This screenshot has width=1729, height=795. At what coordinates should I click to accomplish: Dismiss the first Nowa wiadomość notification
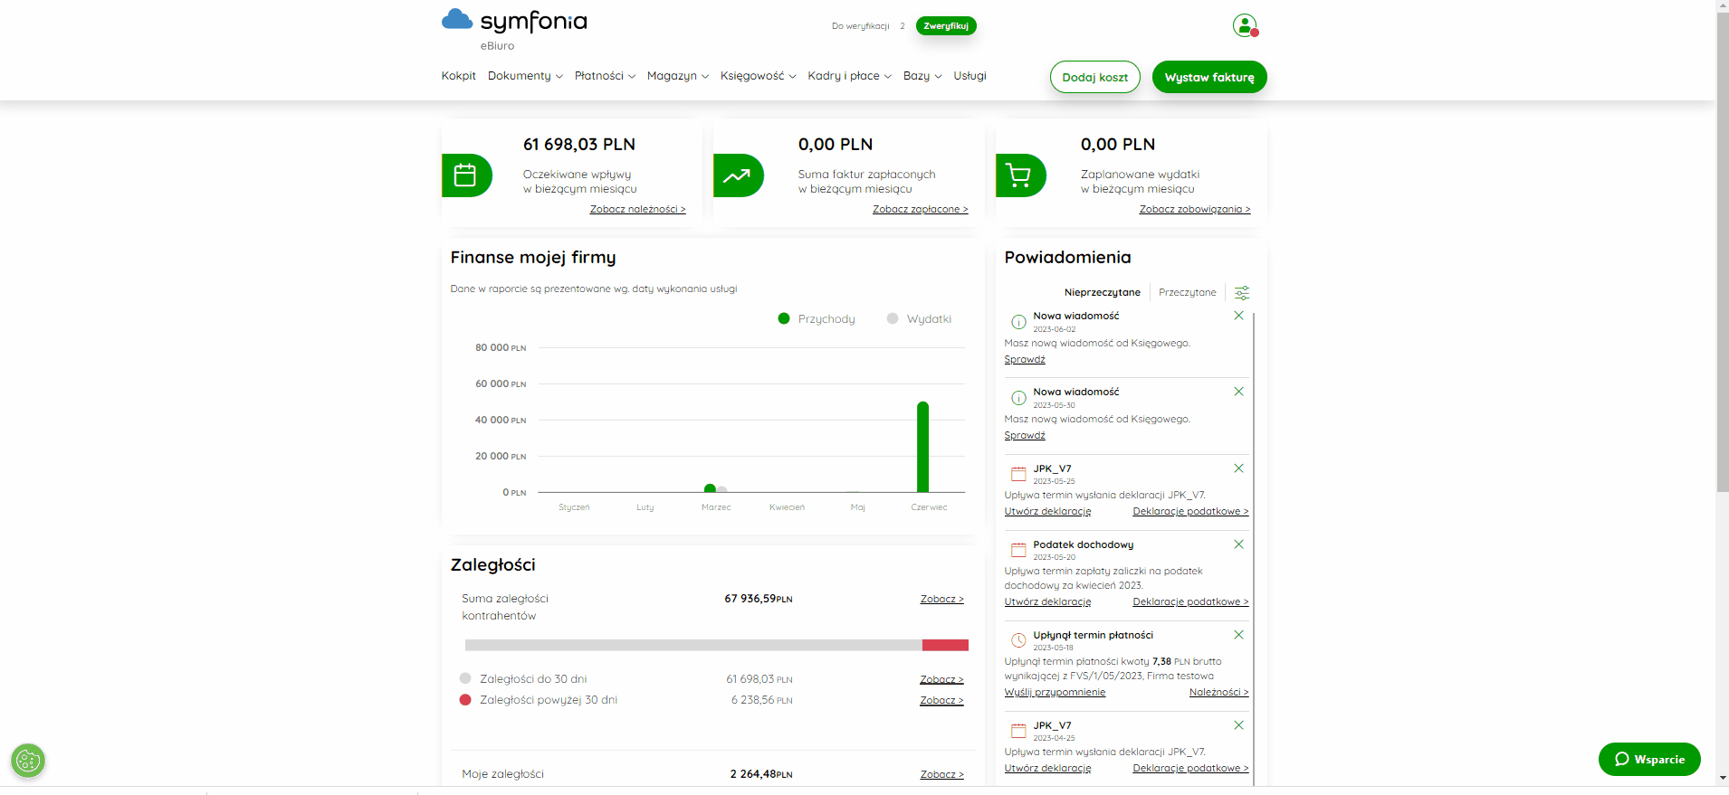point(1238,316)
